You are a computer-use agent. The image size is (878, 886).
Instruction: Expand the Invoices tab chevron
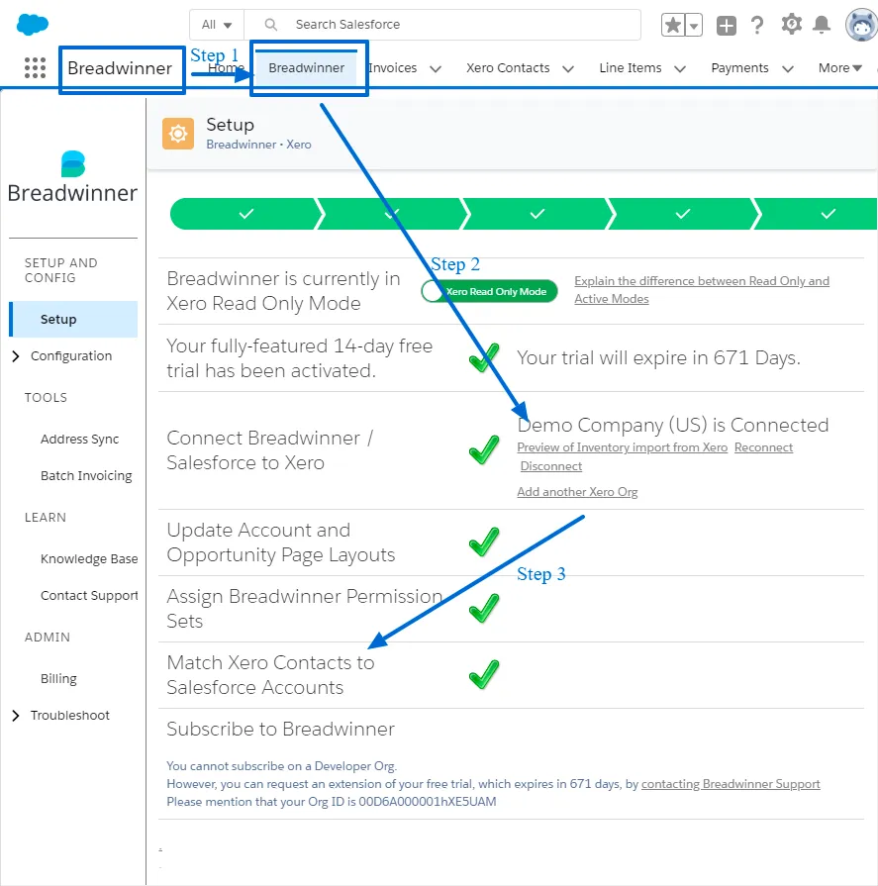click(436, 69)
